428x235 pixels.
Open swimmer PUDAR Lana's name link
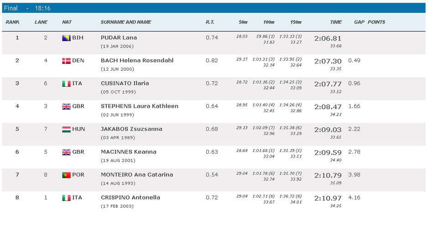(x=119, y=38)
